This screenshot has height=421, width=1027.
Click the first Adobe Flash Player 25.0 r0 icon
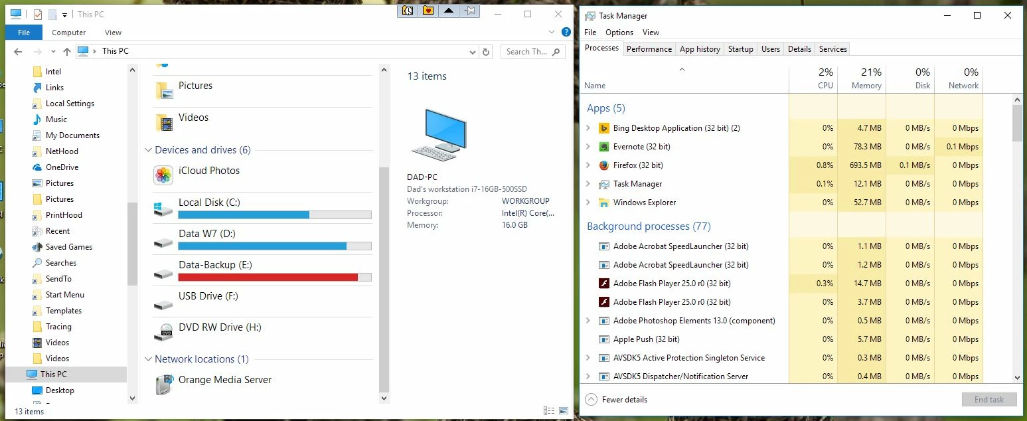(604, 284)
